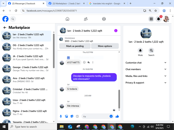Open Outlook from the taskbar
Screen dimensions: 174x130
[70, 127]
